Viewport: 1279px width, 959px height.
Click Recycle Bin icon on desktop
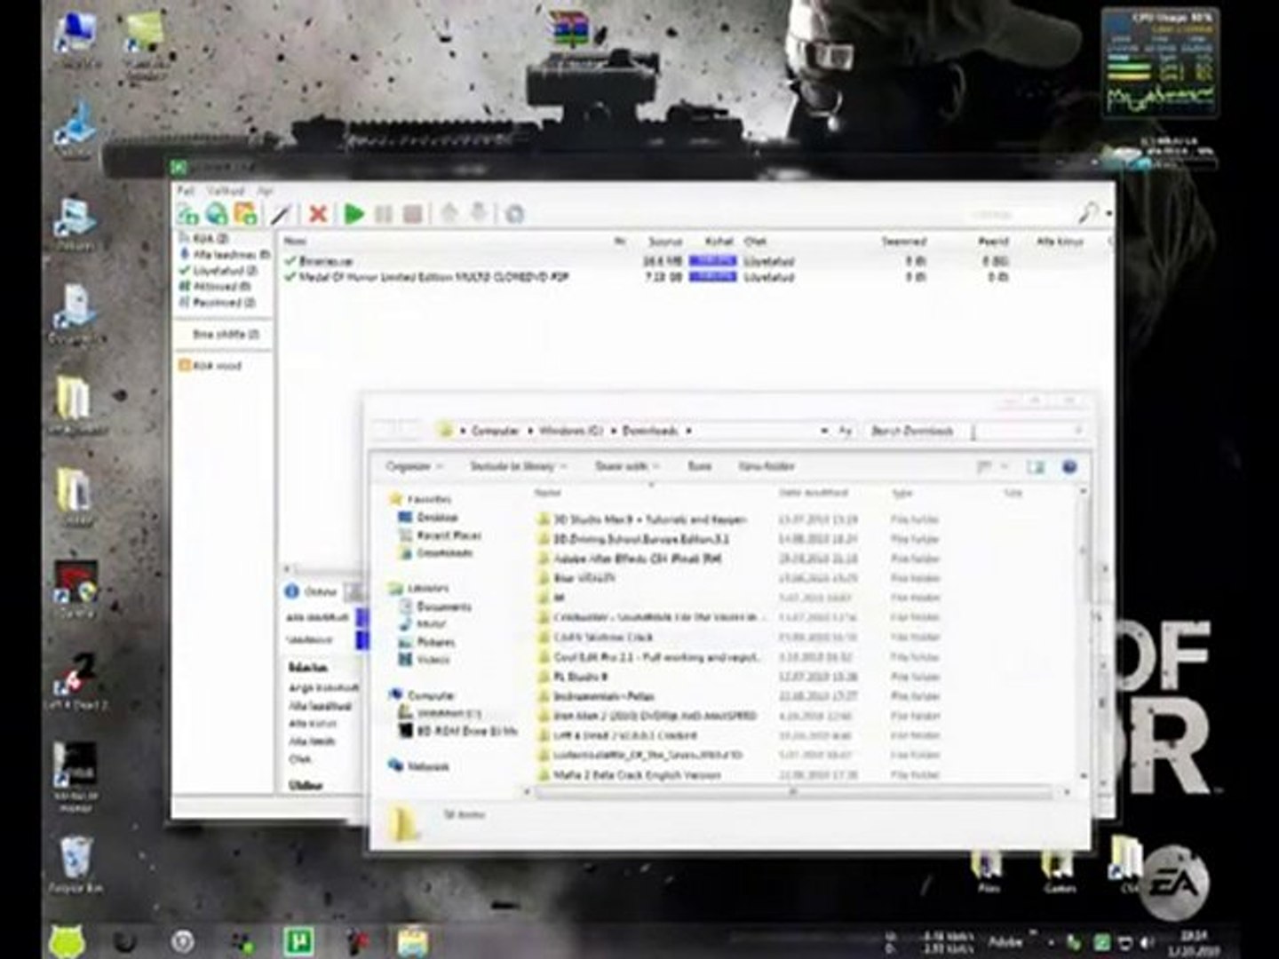click(76, 863)
